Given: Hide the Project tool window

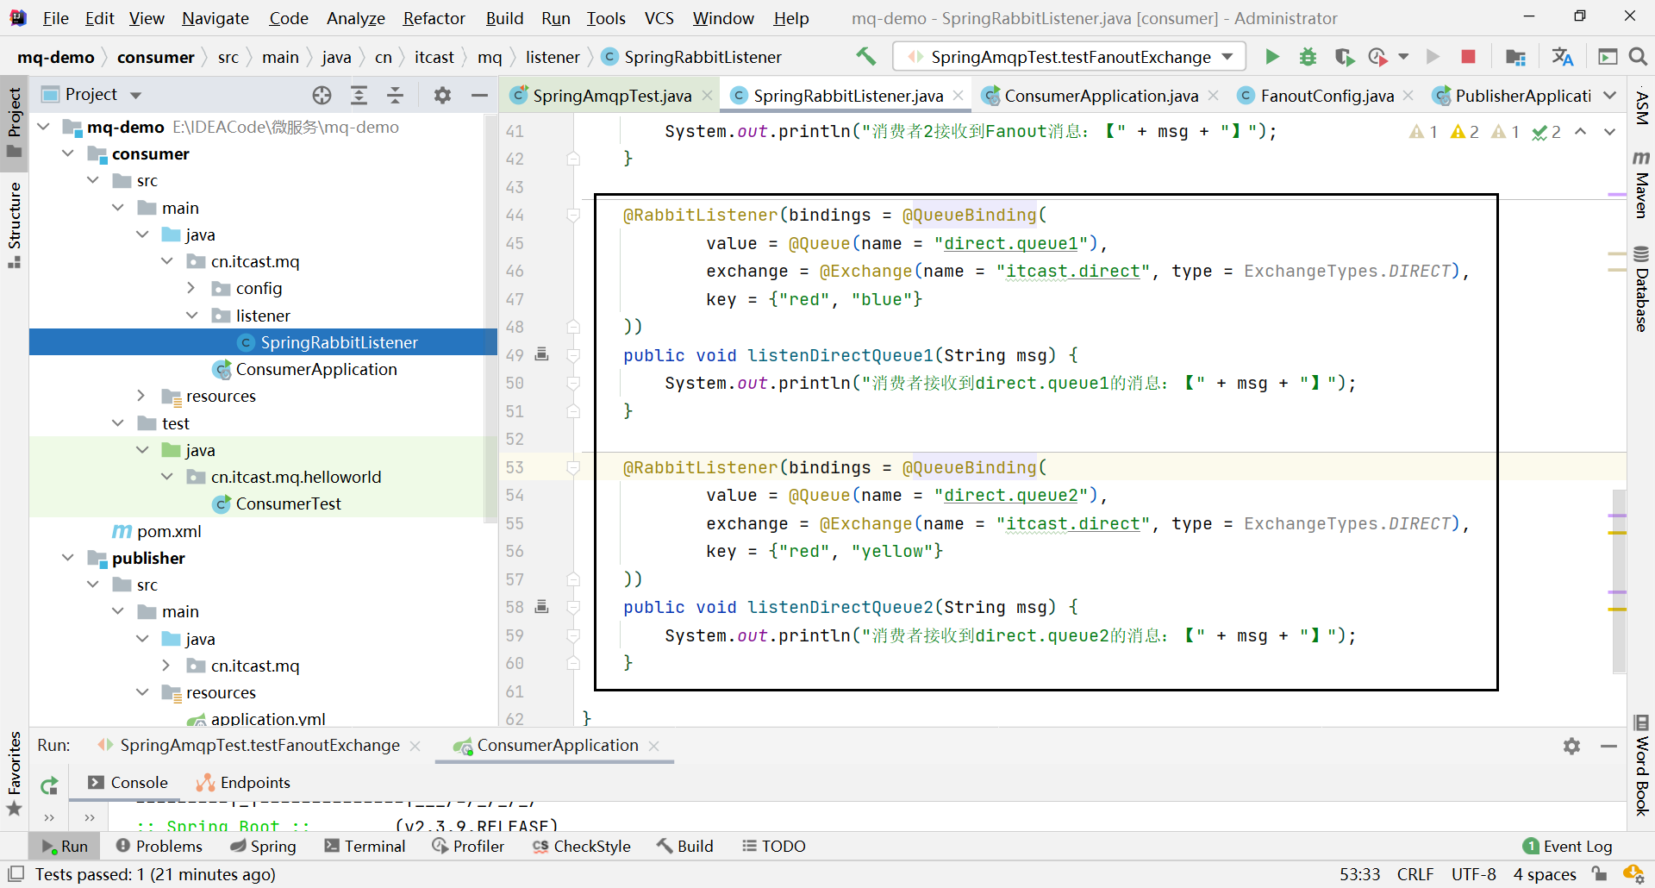Looking at the screenshot, I should (479, 96).
